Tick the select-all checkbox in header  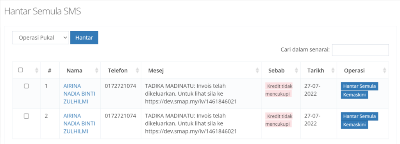coord(21,70)
